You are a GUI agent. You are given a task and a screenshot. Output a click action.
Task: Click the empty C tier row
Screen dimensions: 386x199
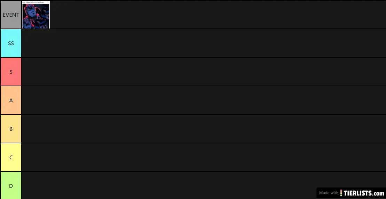(x=204, y=158)
